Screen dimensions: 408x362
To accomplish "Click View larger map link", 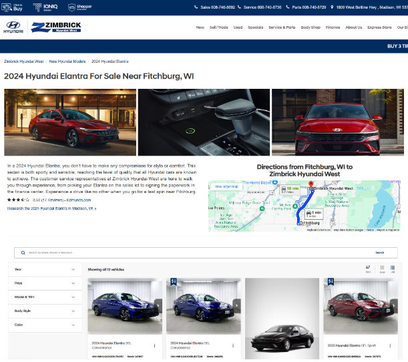I will [226, 186].
